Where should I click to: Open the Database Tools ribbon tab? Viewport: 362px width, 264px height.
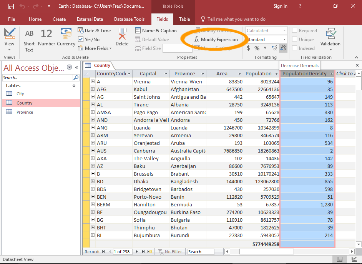pos(129,19)
